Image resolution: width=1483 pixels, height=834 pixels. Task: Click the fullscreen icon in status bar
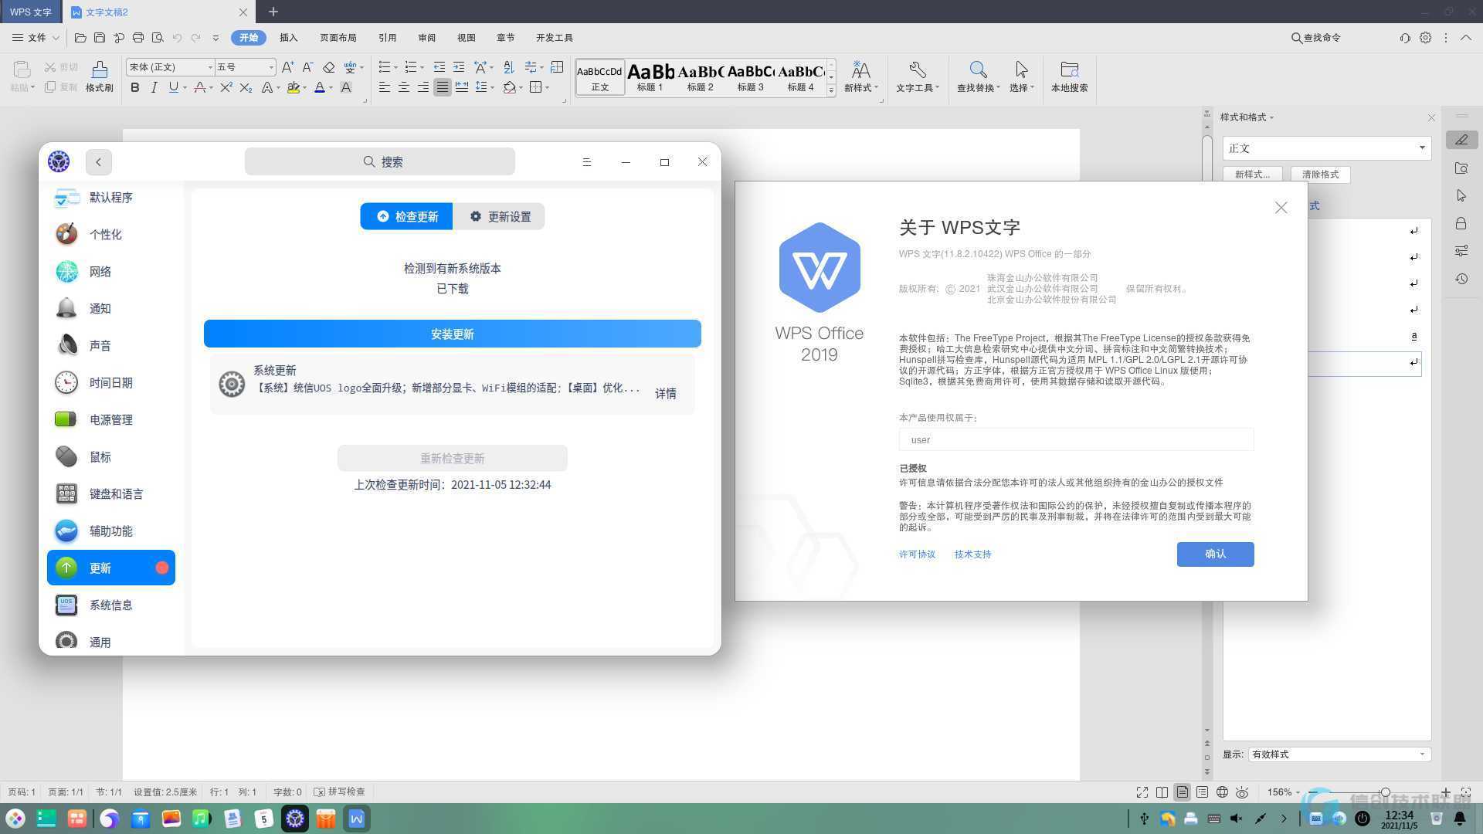coord(1142,792)
